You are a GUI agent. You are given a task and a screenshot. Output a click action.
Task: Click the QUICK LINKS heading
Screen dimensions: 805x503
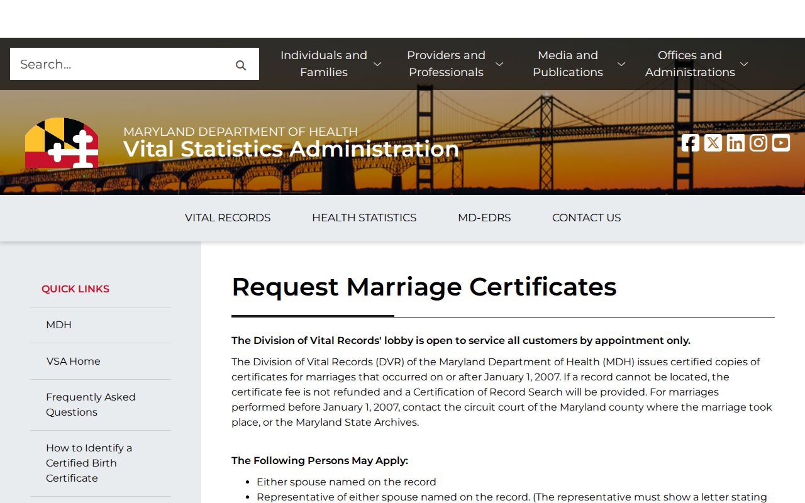[x=75, y=289]
